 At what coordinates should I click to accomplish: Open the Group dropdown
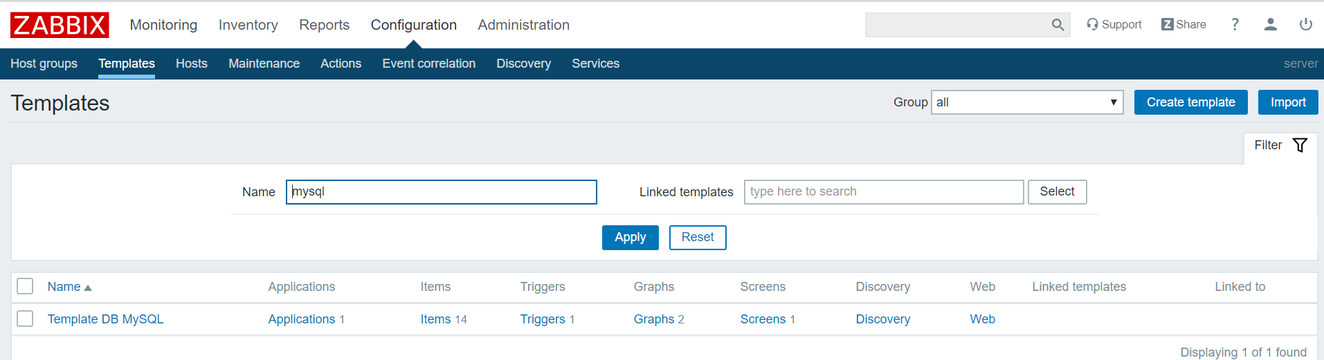(1027, 102)
